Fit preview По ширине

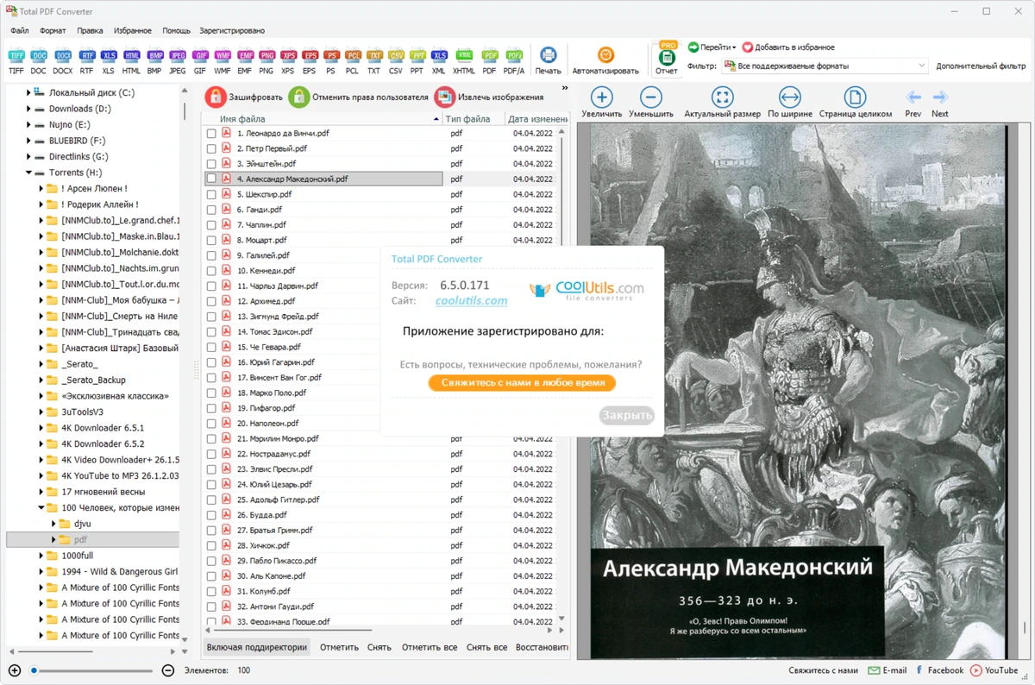(789, 102)
